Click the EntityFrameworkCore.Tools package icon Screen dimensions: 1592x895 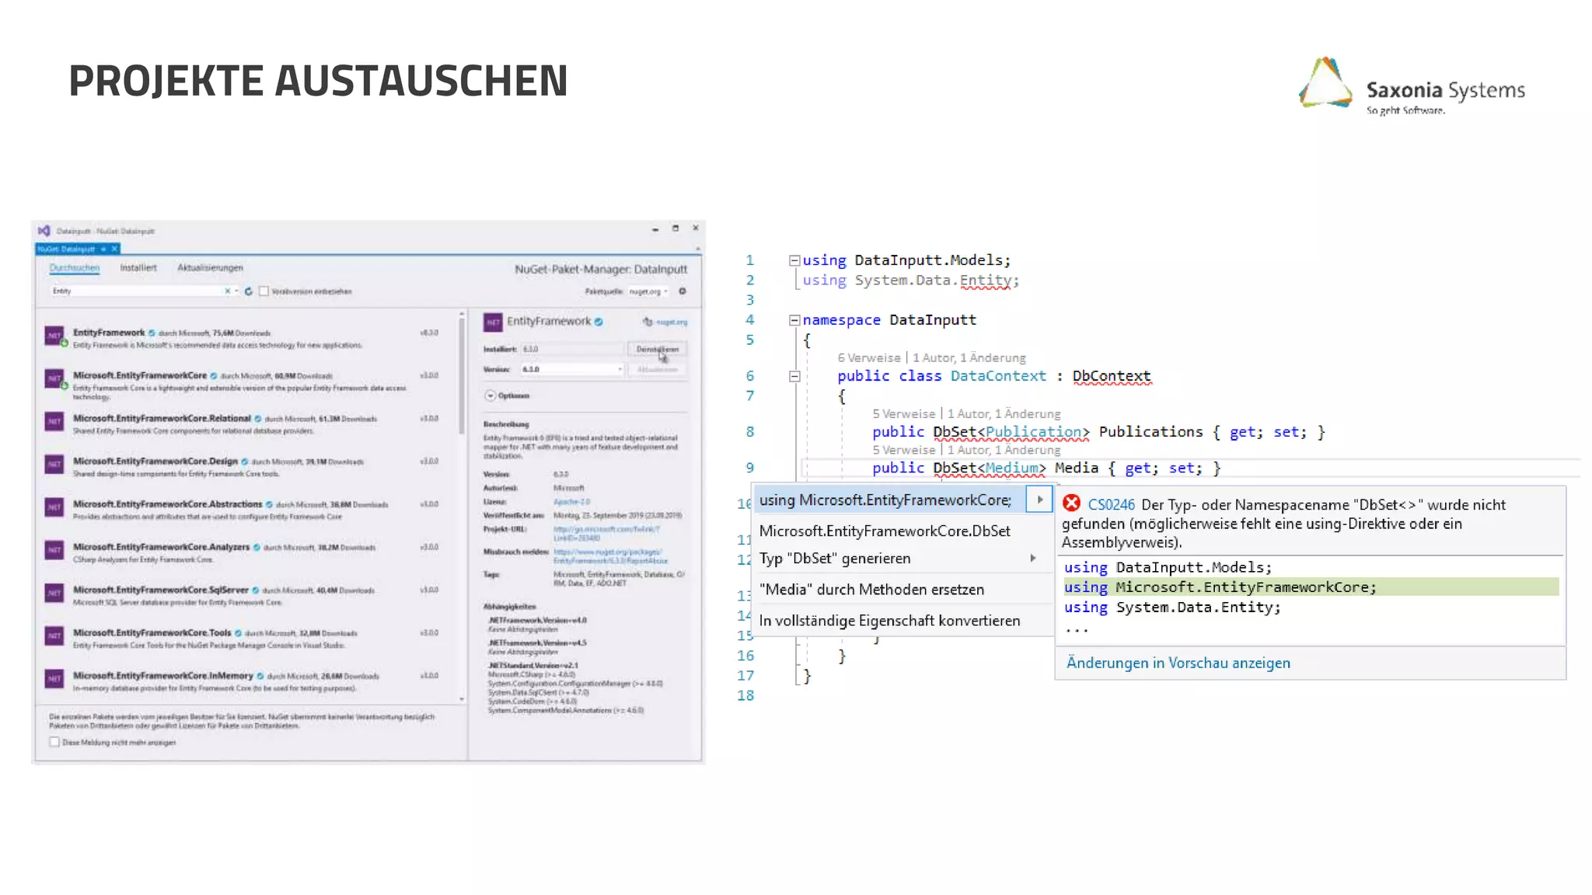pyautogui.click(x=54, y=636)
